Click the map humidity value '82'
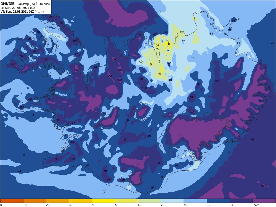The height and width of the screenshot is (207, 276). click(x=184, y=41)
